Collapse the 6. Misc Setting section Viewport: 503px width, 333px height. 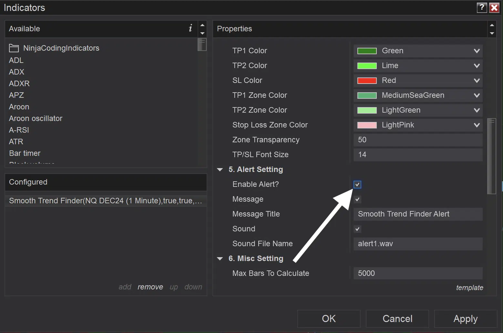coord(220,259)
